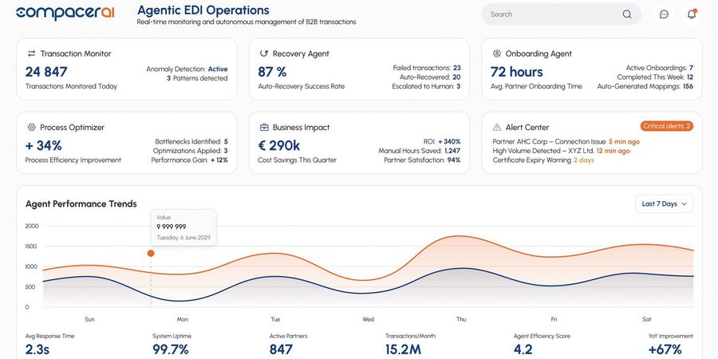Open the notifications bell icon
Image resolution: width=718 pixels, height=359 pixels.
[692, 14]
